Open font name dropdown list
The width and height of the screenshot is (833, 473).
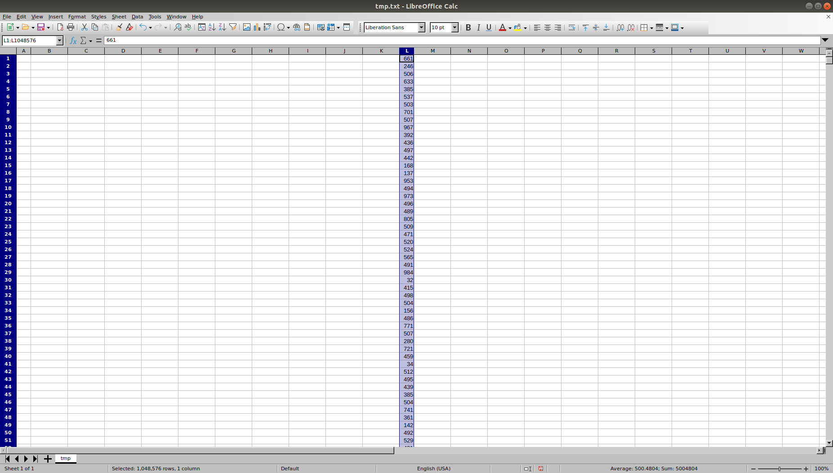421,27
